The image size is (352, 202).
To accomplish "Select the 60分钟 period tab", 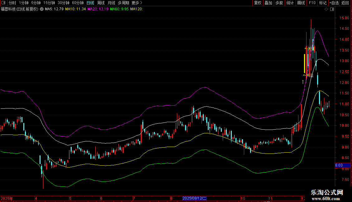I will (78, 3).
